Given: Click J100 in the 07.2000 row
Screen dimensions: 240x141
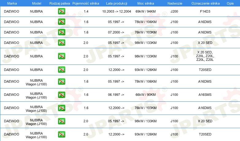Looking at the screenshot, I should tap(174, 32).
